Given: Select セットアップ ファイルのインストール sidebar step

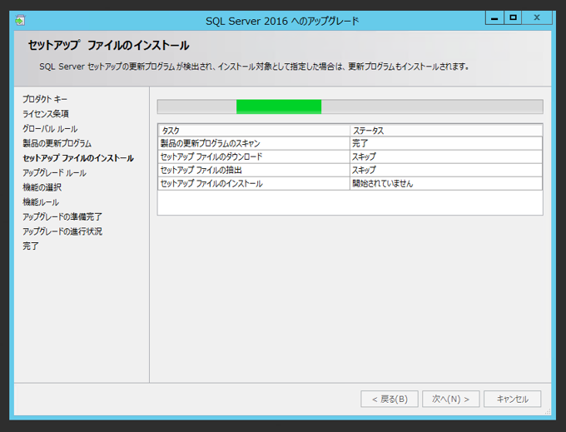Looking at the screenshot, I should (78, 158).
